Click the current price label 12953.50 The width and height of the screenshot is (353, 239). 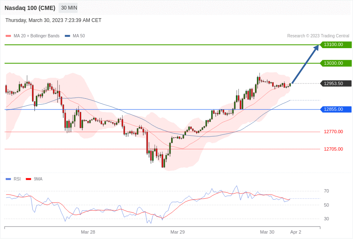[x=336, y=84]
